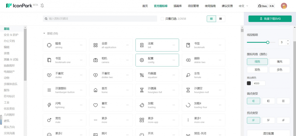Select the miter corner join type

(268, 120)
